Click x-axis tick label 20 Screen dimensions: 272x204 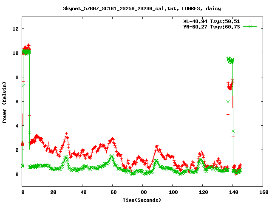click(53, 192)
